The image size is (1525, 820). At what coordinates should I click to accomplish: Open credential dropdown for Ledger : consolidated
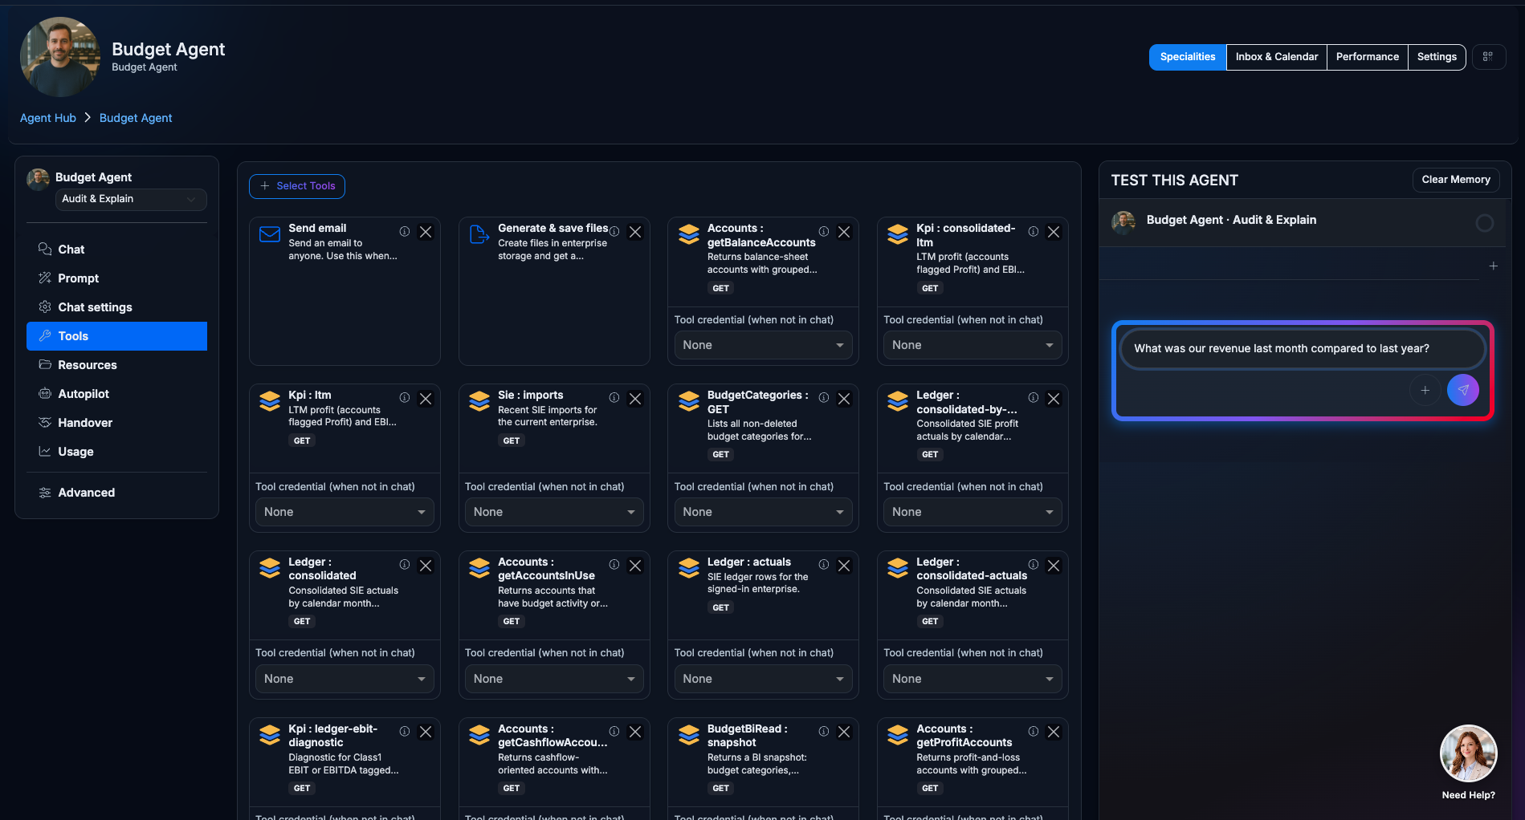345,679
